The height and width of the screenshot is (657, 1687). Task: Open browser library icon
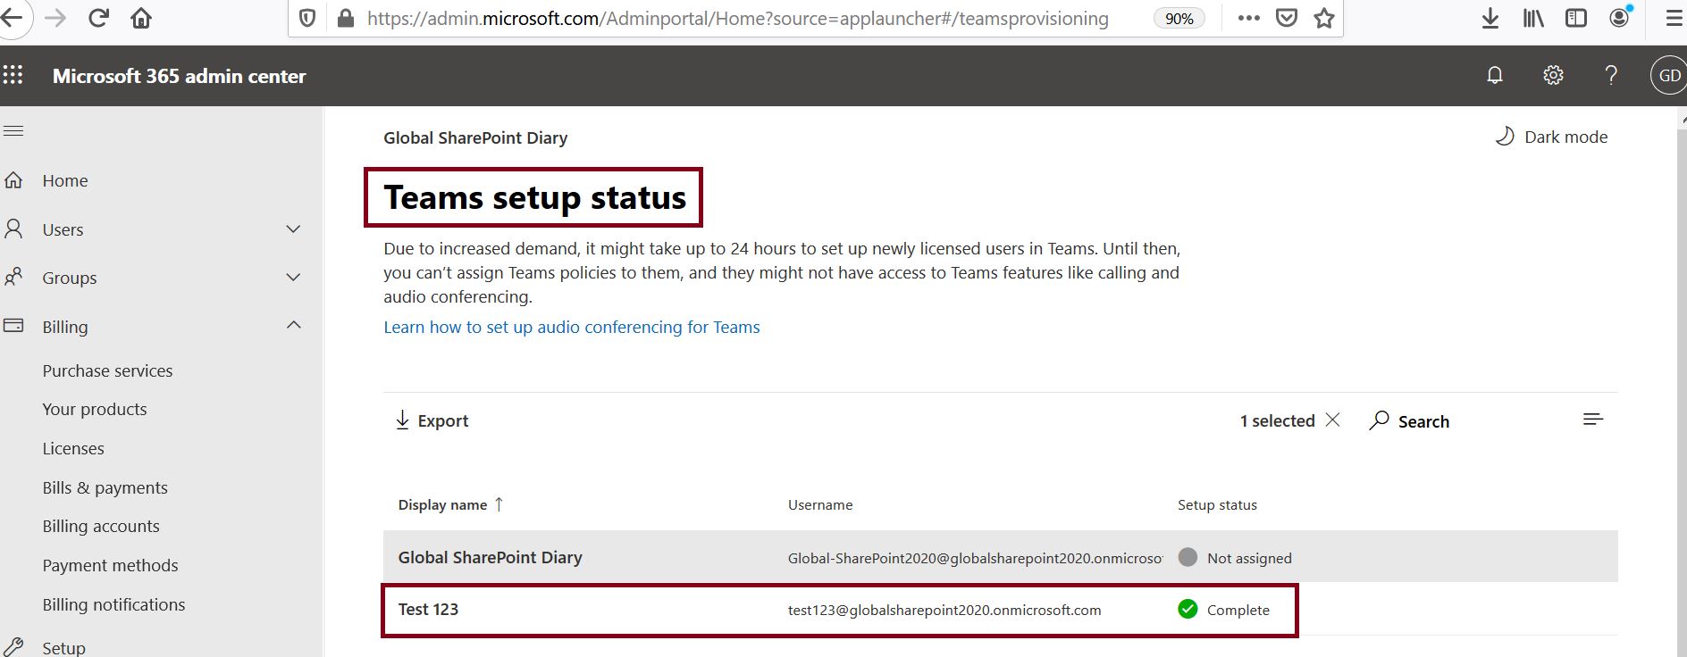[1533, 18]
